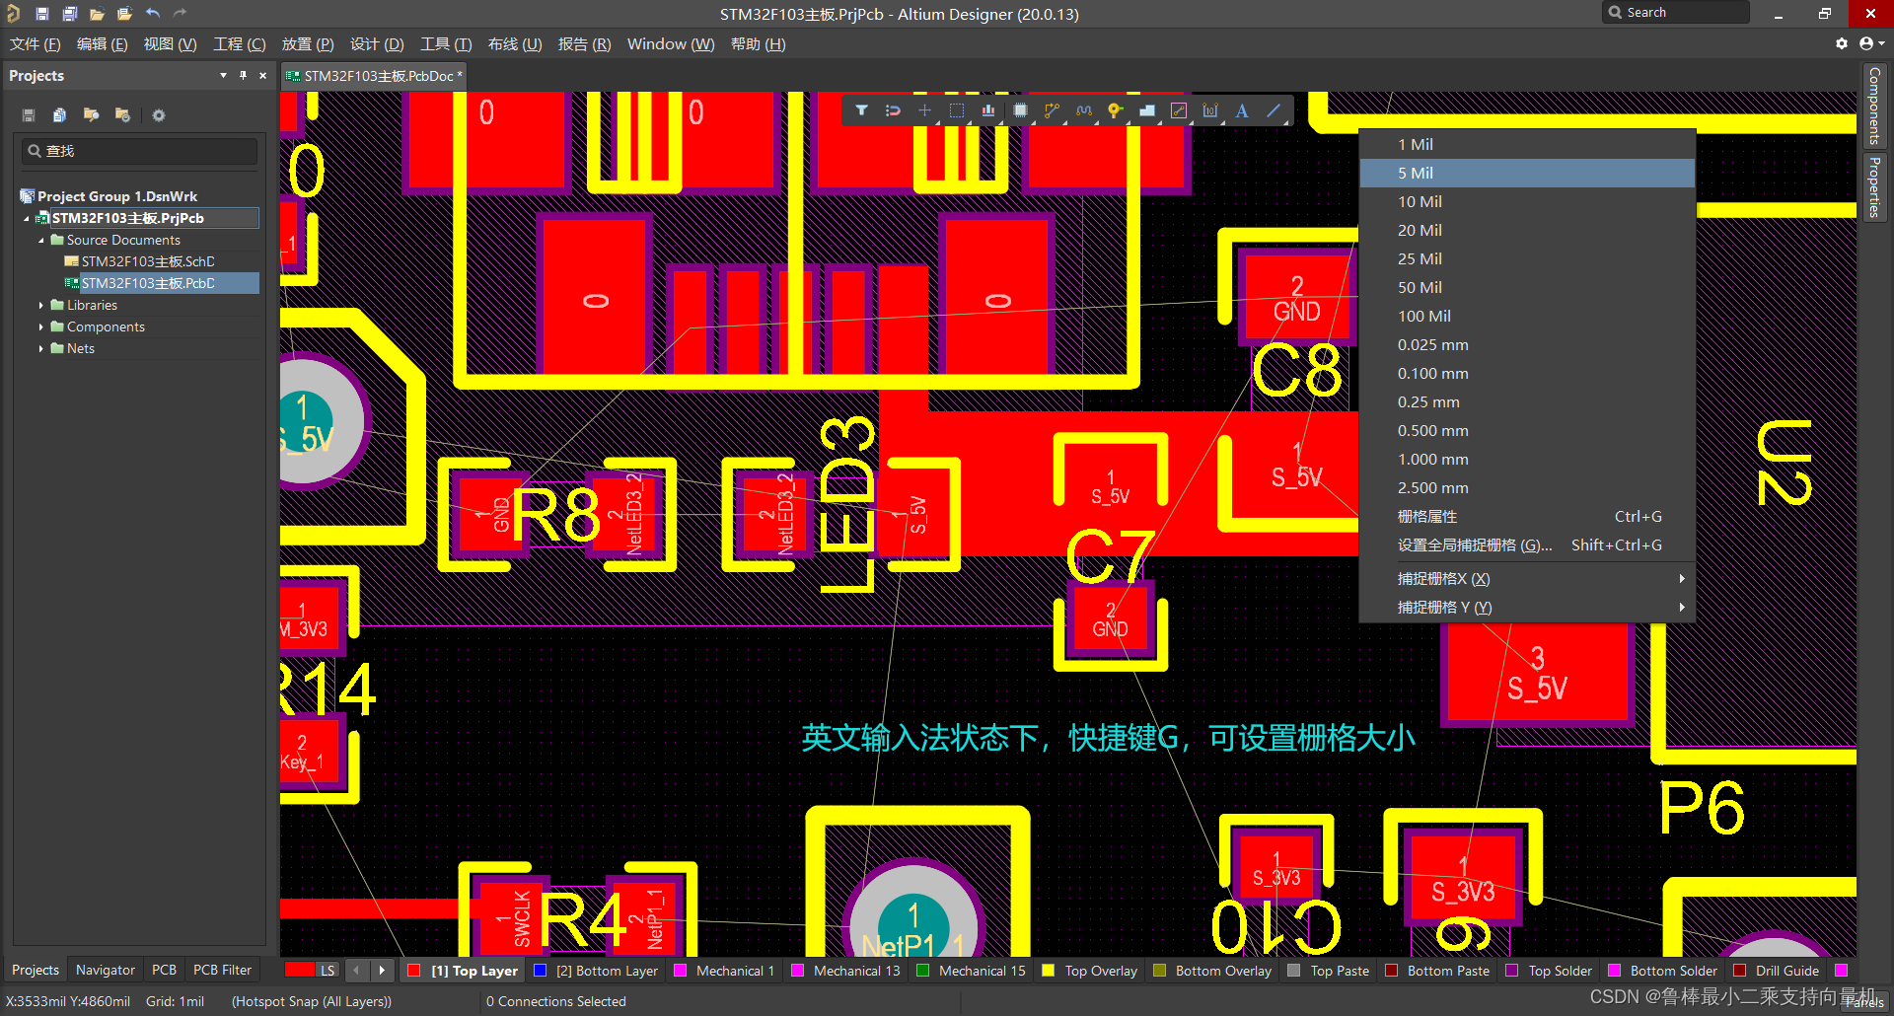Viewport: 1894px width, 1016px height.
Task: Open the 捕捉栅格 Y submenu
Action: pos(1527,607)
